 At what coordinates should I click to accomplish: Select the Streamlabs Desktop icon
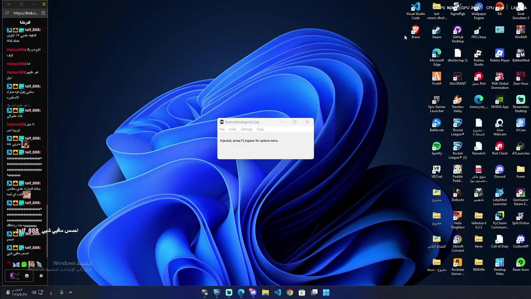pyautogui.click(x=521, y=104)
